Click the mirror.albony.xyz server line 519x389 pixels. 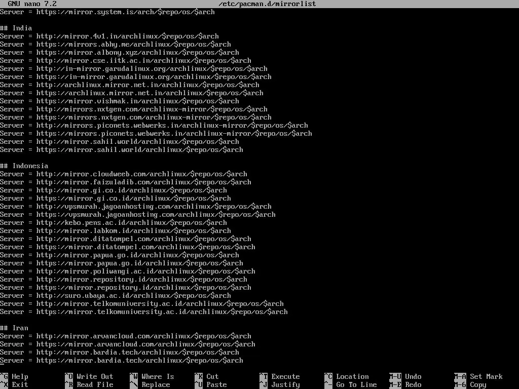click(120, 52)
